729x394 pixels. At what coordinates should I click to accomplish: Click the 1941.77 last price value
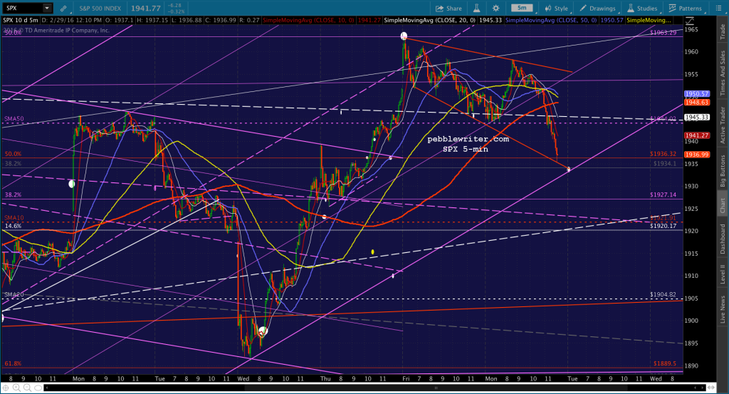[145, 9]
